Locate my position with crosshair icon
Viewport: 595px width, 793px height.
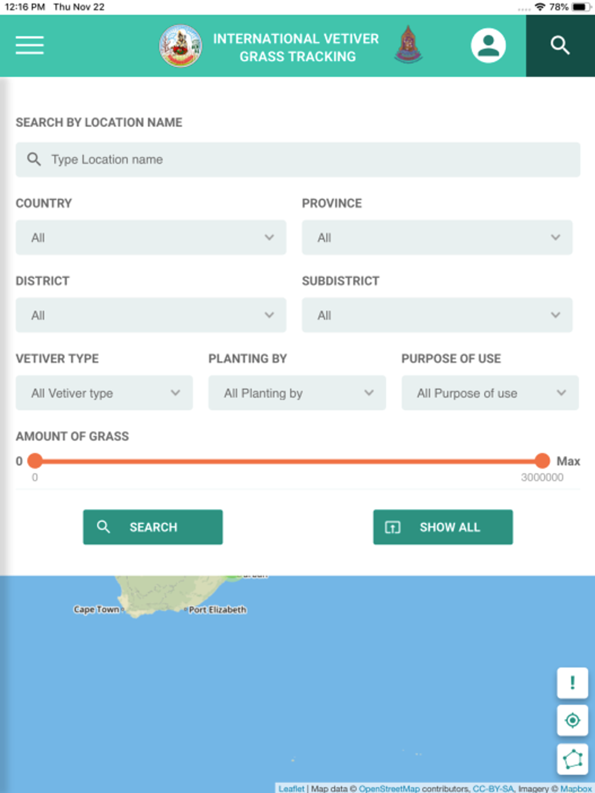tap(572, 720)
